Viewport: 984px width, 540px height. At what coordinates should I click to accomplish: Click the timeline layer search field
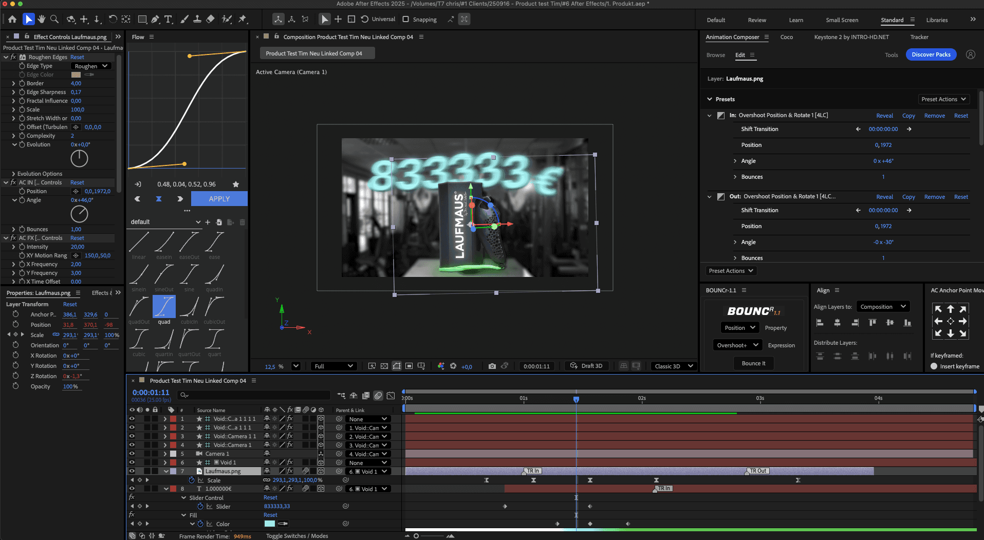point(254,395)
